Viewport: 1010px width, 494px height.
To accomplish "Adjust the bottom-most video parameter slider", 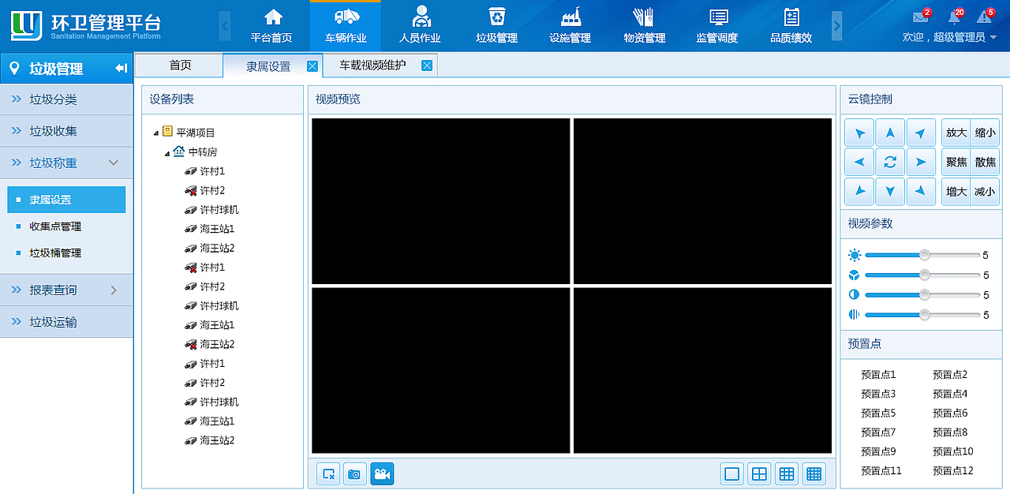I will pos(924,315).
